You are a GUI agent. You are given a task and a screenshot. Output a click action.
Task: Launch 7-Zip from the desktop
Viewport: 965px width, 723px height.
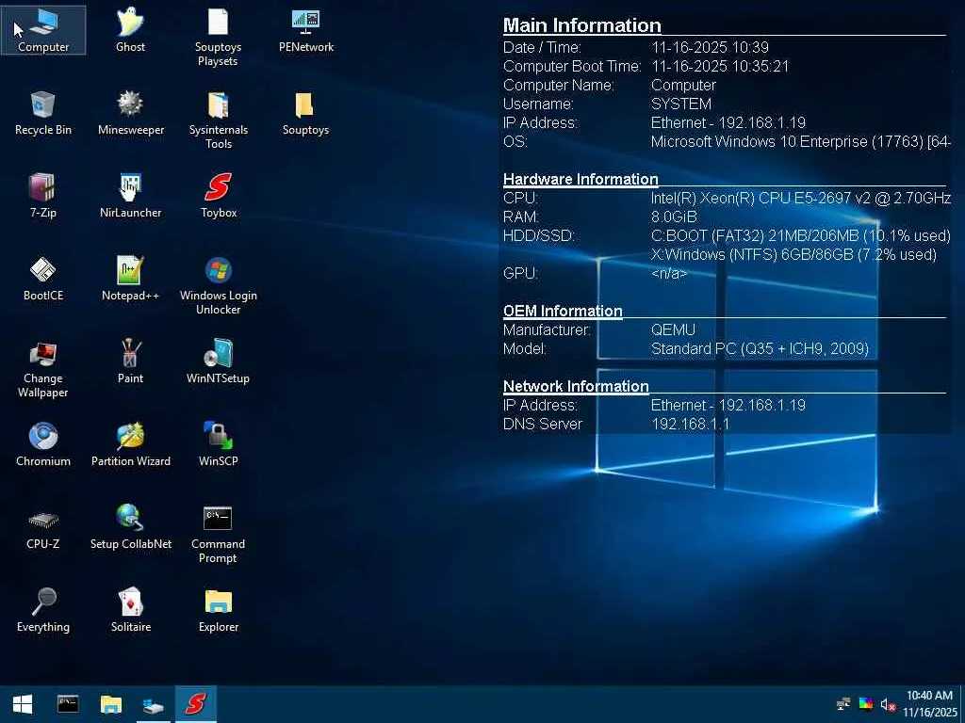click(43, 197)
